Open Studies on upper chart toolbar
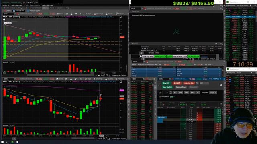 [x=110, y=14]
